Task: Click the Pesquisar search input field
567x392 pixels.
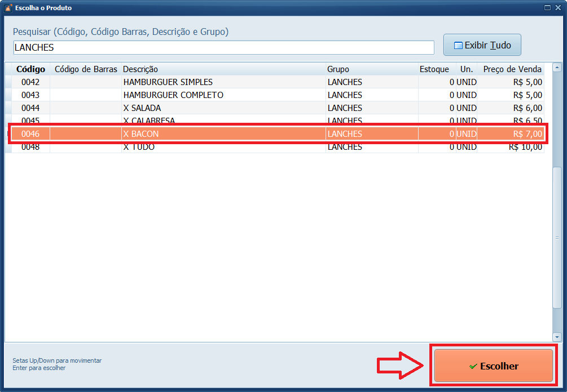Action: (x=223, y=47)
